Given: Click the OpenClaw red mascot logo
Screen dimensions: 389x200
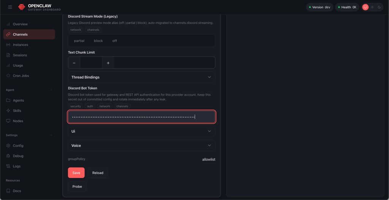Looking at the screenshot, I should point(22,7).
